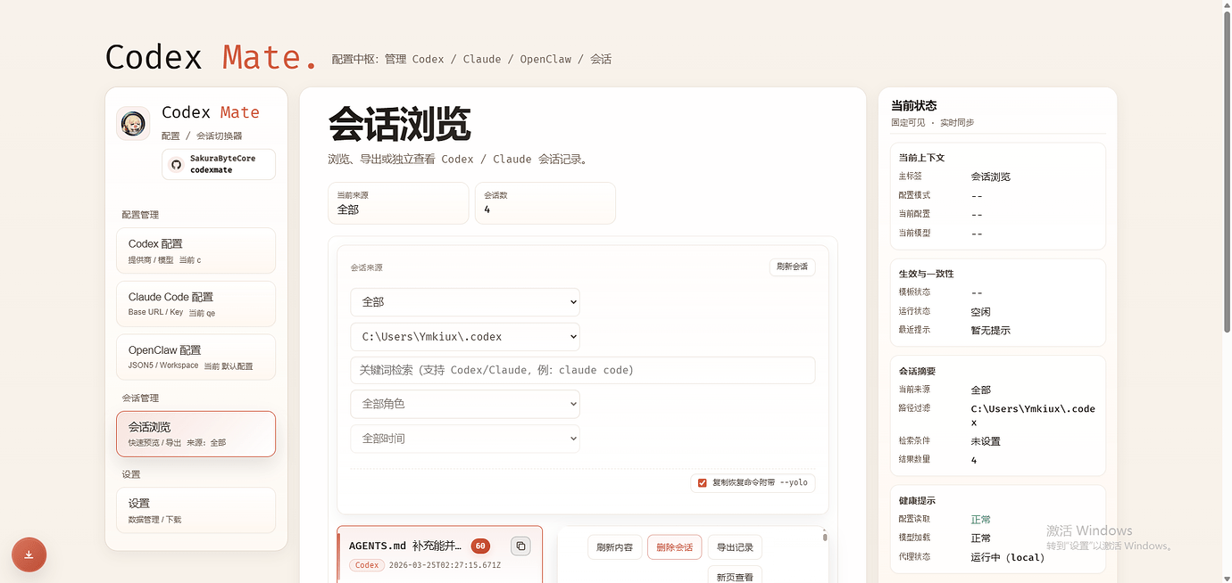Click the 导出记录 button
Image resolution: width=1232 pixels, height=583 pixels.
click(x=735, y=547)
